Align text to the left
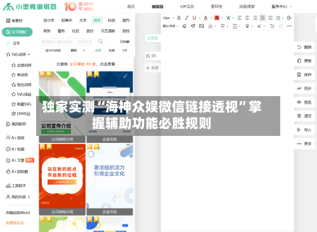Screen dimensions: 317x232 240,18
